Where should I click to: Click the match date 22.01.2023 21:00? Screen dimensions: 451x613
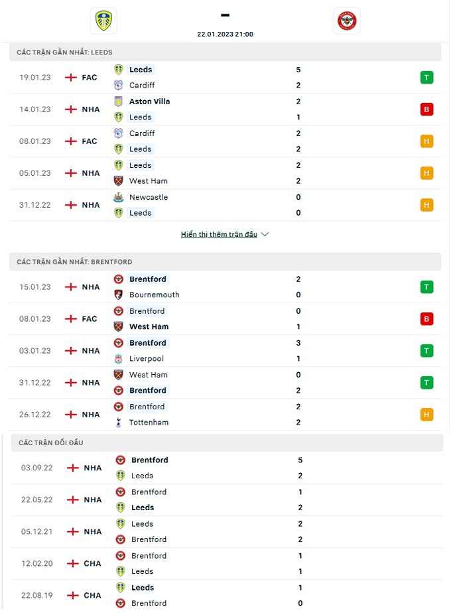pos(225,34)
